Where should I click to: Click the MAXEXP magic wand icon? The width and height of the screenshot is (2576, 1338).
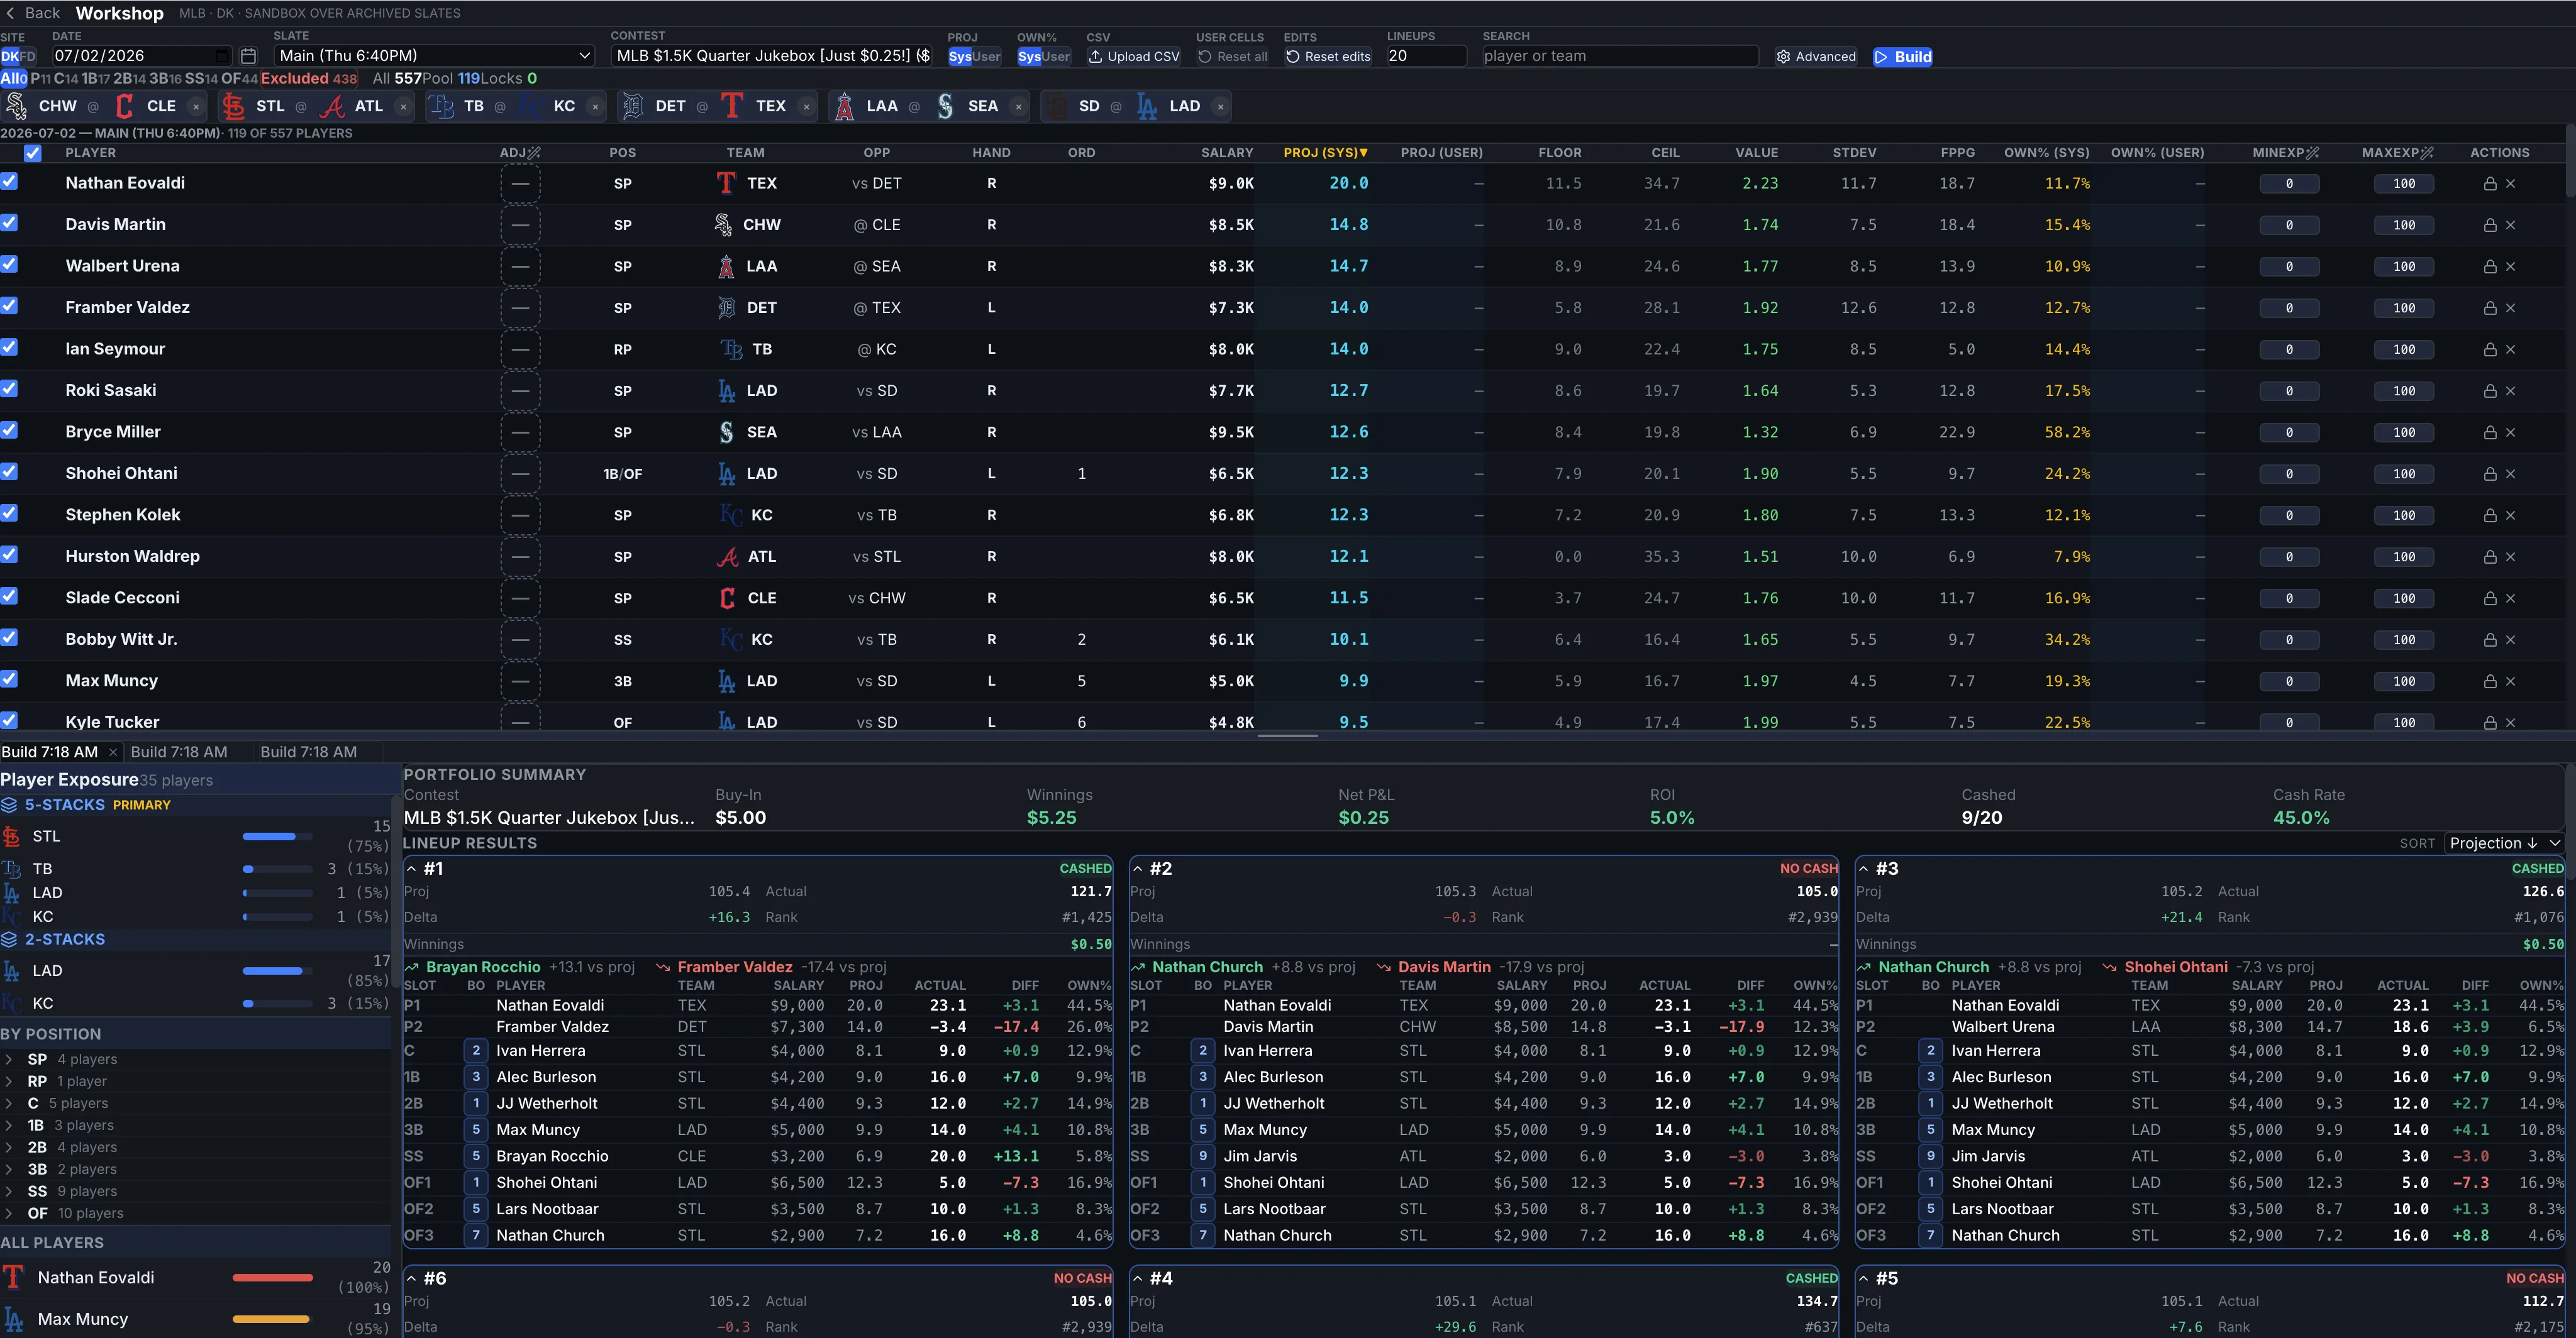(2427, 153)
